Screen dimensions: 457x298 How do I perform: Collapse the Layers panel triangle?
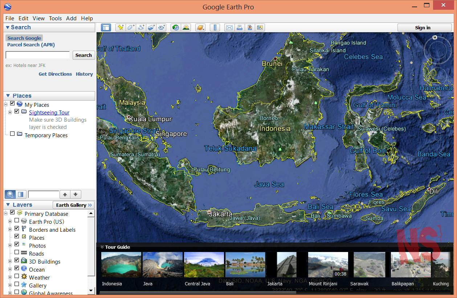pyautogui.click(x=8, y=205)
